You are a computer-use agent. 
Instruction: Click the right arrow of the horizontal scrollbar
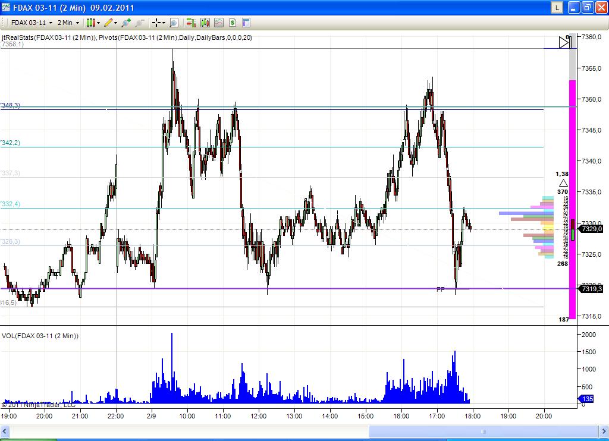point(602,432)
